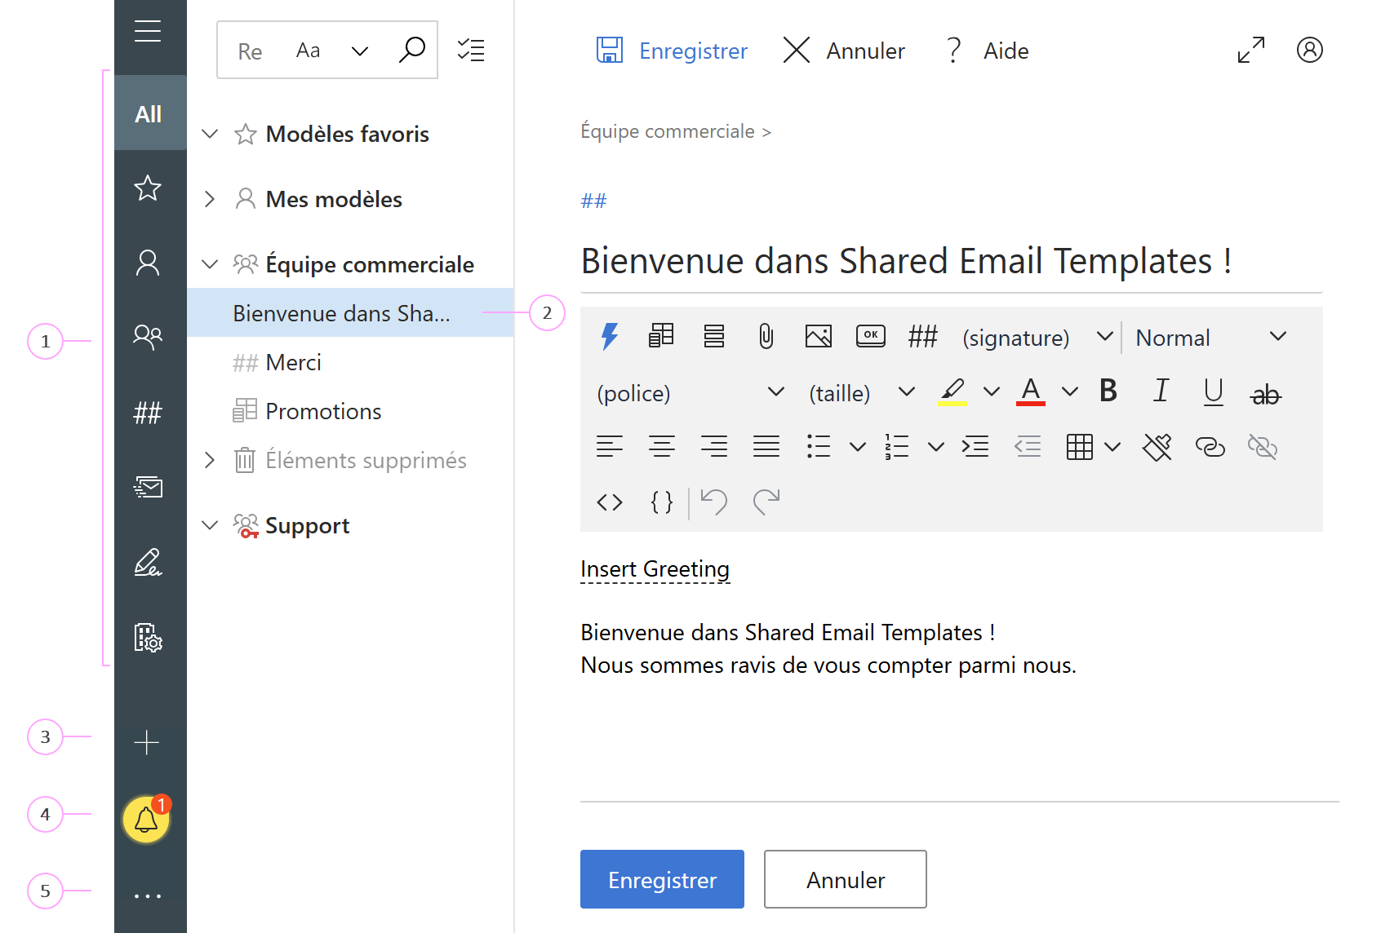Insert numbered list
Viewport: 1381px width, 933px height.
pyautogui.click(x=896, y=446)
